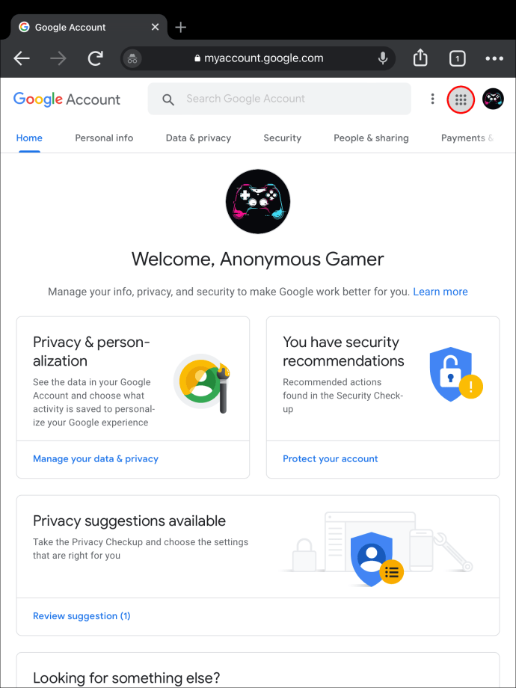Click Protect your account link
The image size is (516, 688).
tap(330, 458)
